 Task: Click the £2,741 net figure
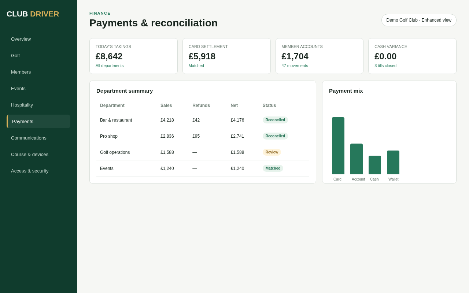point(237,136)
